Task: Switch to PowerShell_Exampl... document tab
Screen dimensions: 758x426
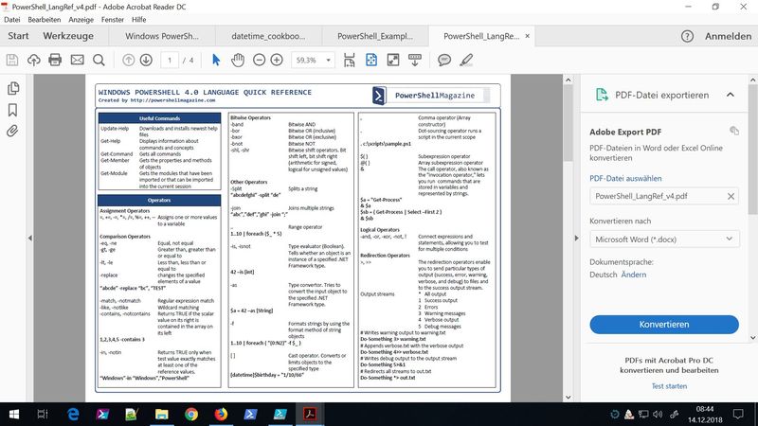Action: tap(375, 36)
